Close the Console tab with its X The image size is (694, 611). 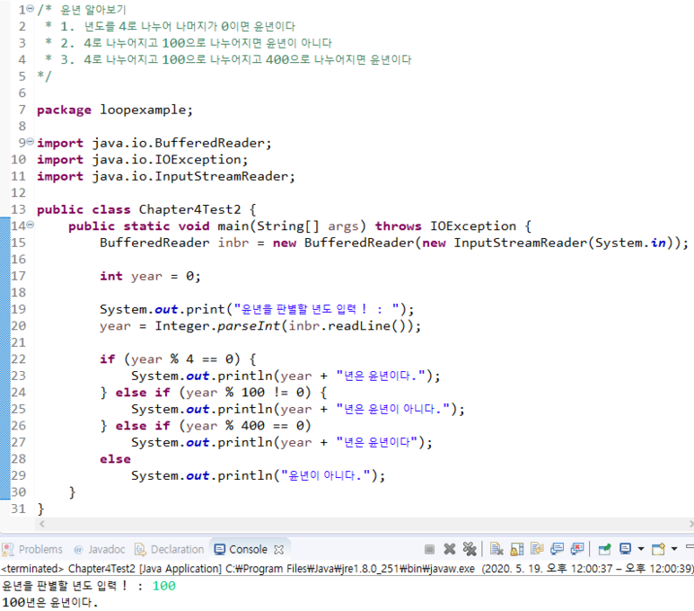pos(278,550)
